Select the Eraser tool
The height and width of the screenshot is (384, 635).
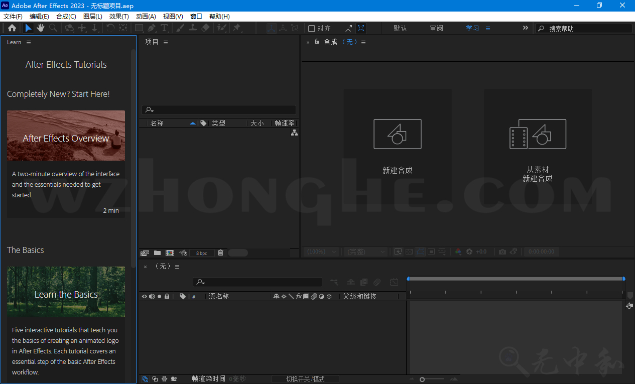(x=205, y=28)
